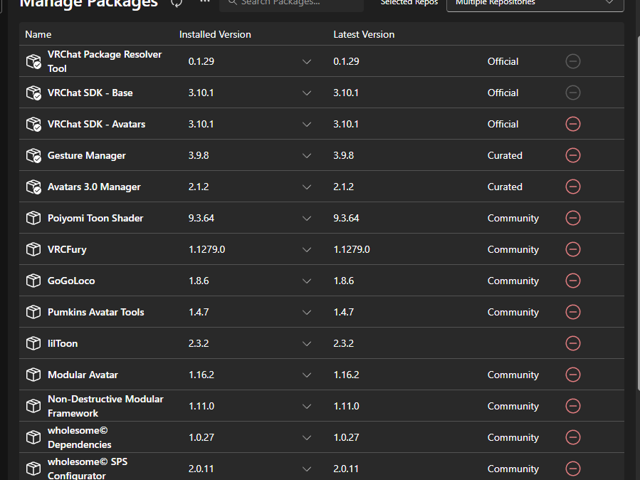This screenshot has height=480, width=640.
Task: Click package icon beside Modular Avatar
Action: pyautogui.click(x=33, y=375)
